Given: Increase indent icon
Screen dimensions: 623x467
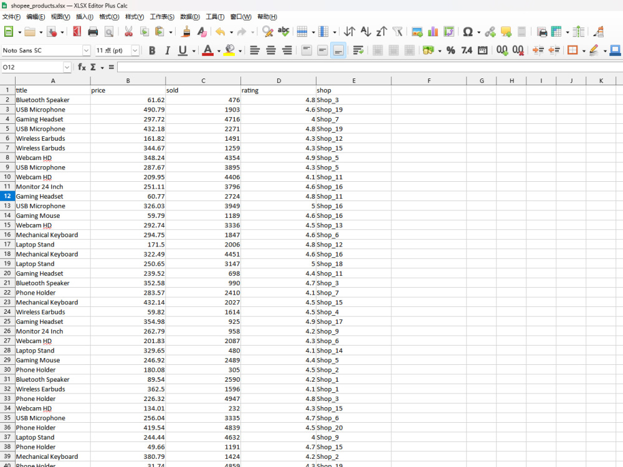Looking at the screenshot, I should tap(538, 50).
